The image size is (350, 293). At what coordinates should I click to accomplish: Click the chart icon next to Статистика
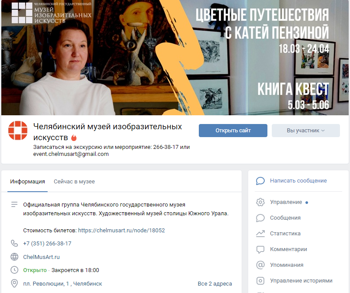(260, 234)
